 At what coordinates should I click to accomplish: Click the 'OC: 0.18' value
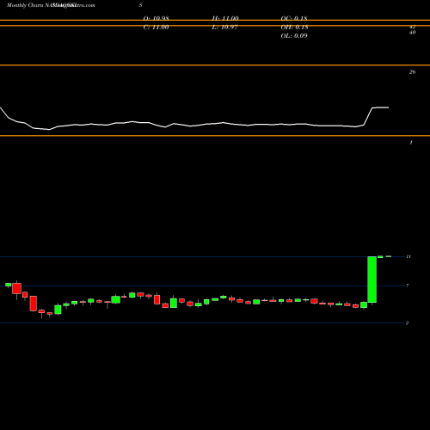coord(294,18)
